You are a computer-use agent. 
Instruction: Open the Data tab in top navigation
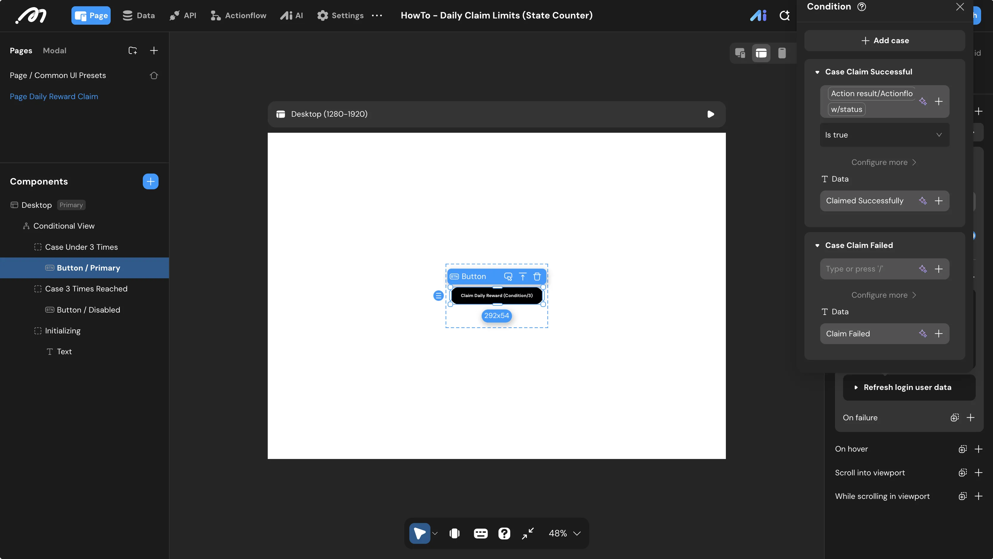138,15
